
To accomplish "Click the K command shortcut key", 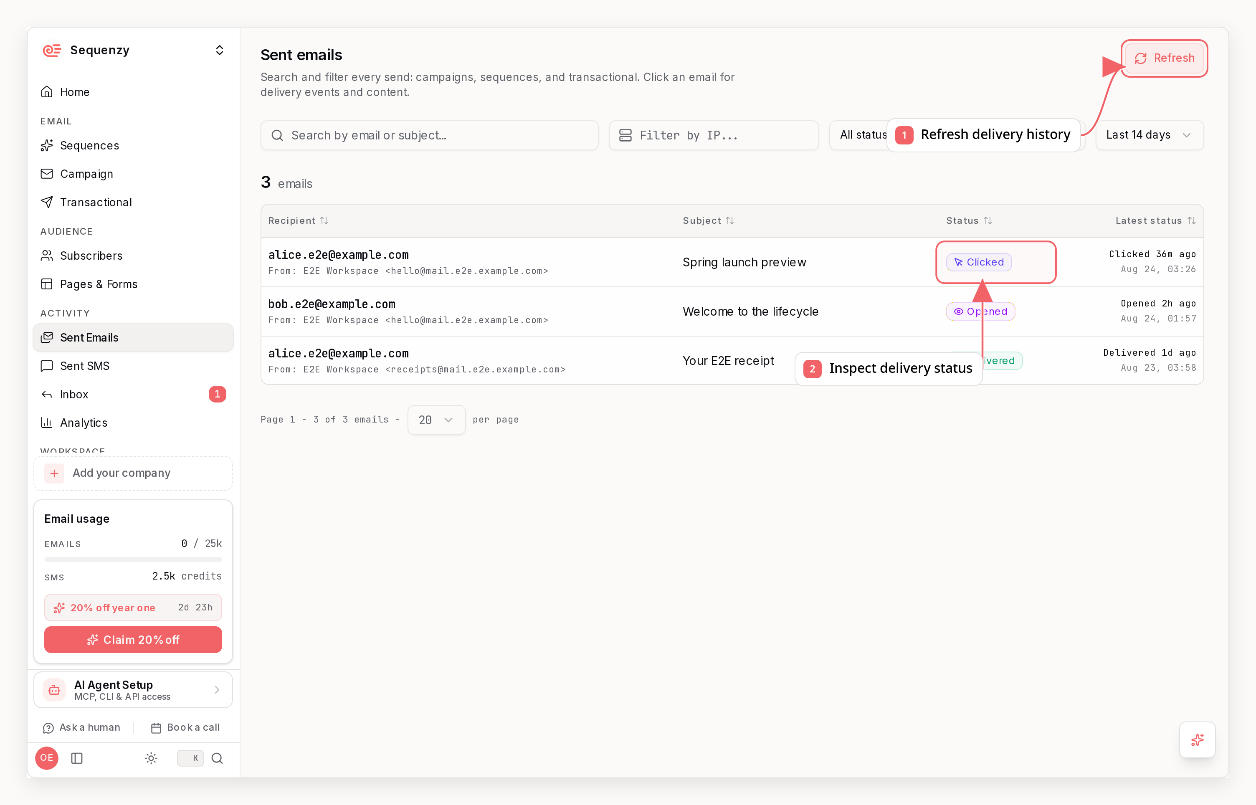I will pyautogui.click(x=190, y=758).
